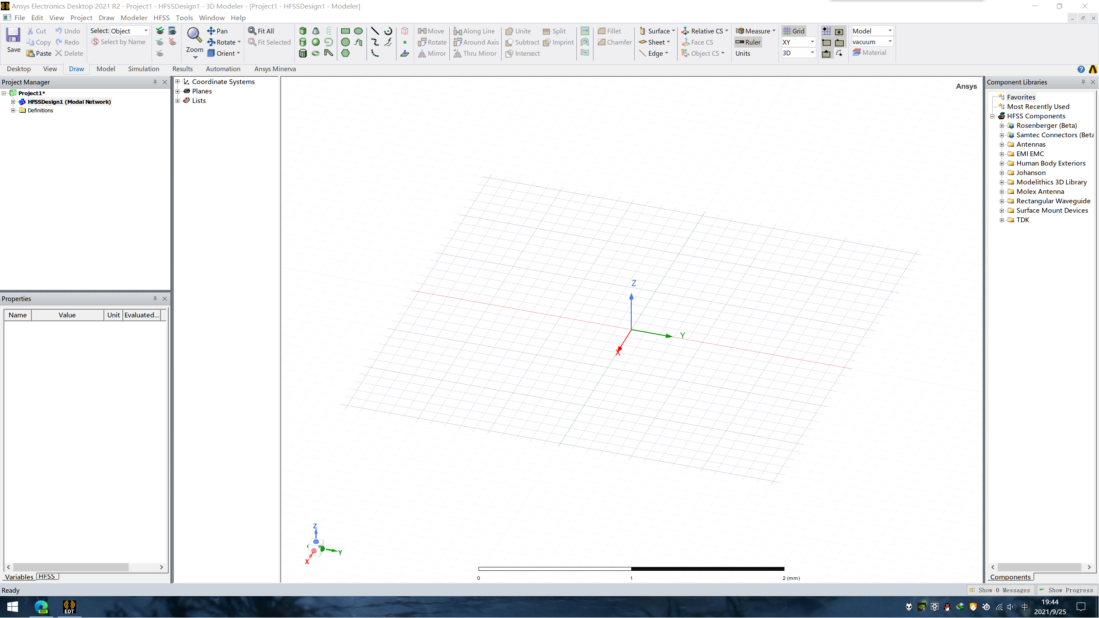Select the Draw Cylinder tool
The image size is (1099, 618).
coord(303,42)
